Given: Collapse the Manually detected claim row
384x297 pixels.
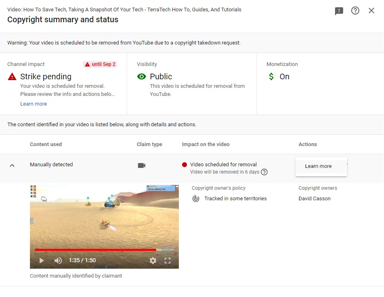Looking at the screenshot, I should (x=12, y=165).
